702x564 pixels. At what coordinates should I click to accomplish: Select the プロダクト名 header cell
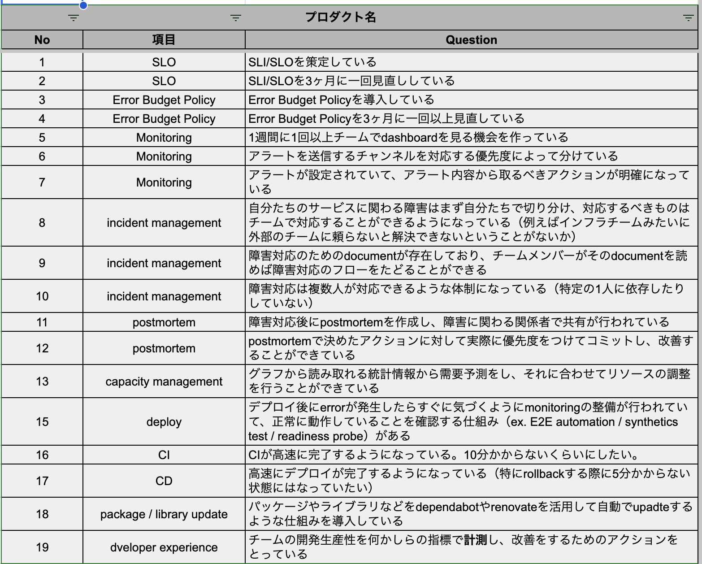point(341,17)
